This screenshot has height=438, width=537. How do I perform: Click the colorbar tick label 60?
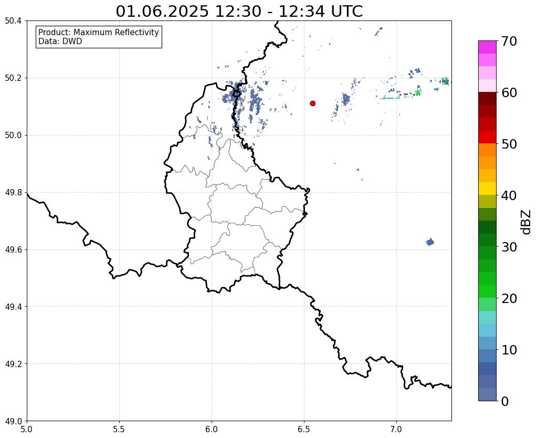509,92
